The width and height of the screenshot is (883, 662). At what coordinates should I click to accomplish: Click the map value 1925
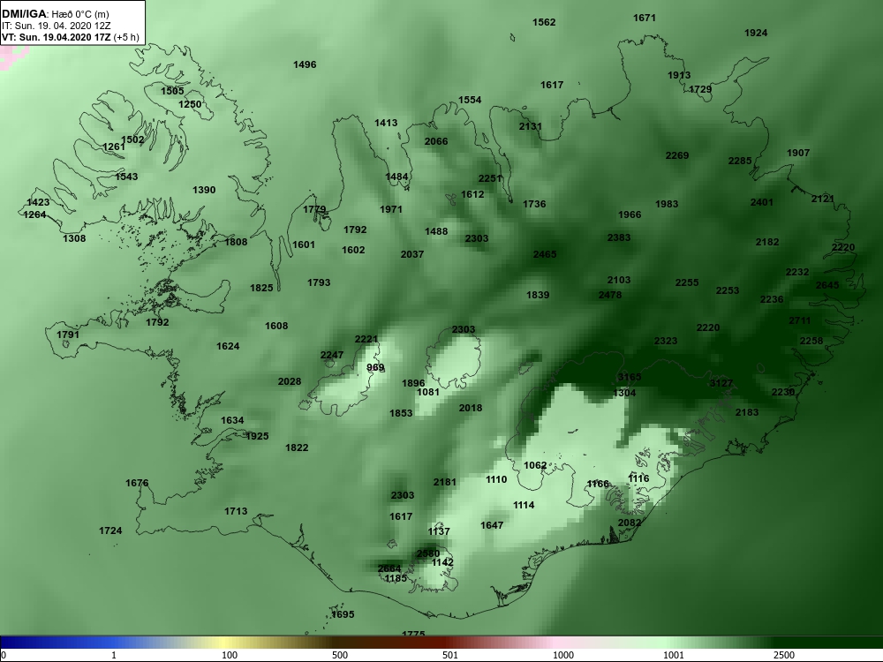(257, 436)
